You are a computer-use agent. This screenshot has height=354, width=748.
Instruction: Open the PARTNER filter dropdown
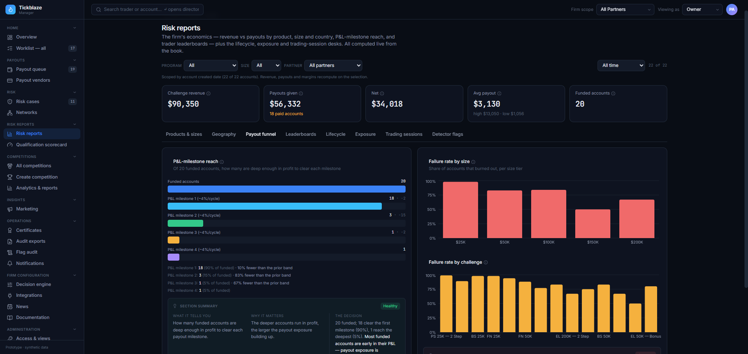coord(333,65)
